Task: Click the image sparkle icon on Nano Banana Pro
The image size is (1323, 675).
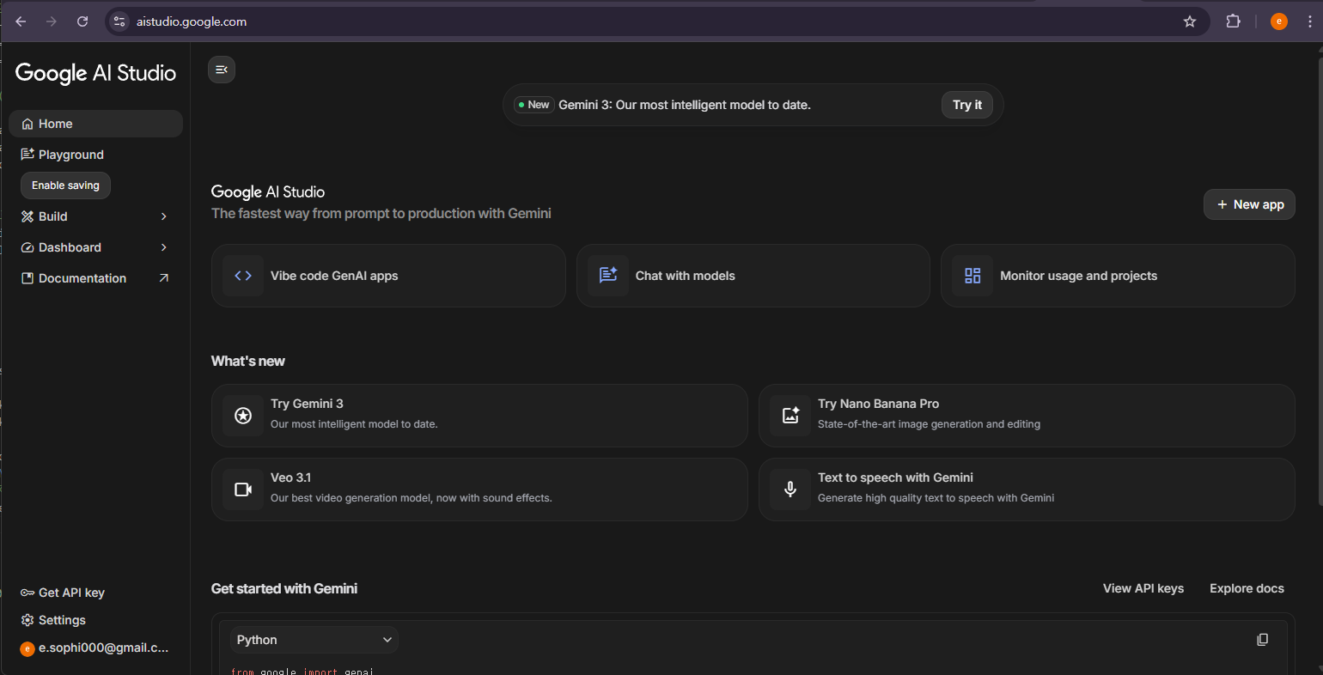Action: [x=790, y=416]
